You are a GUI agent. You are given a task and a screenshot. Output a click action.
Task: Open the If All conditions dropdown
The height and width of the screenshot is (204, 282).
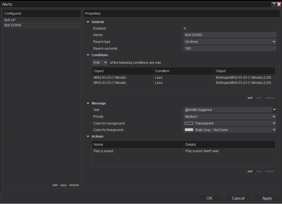click(x=100, y=63)
